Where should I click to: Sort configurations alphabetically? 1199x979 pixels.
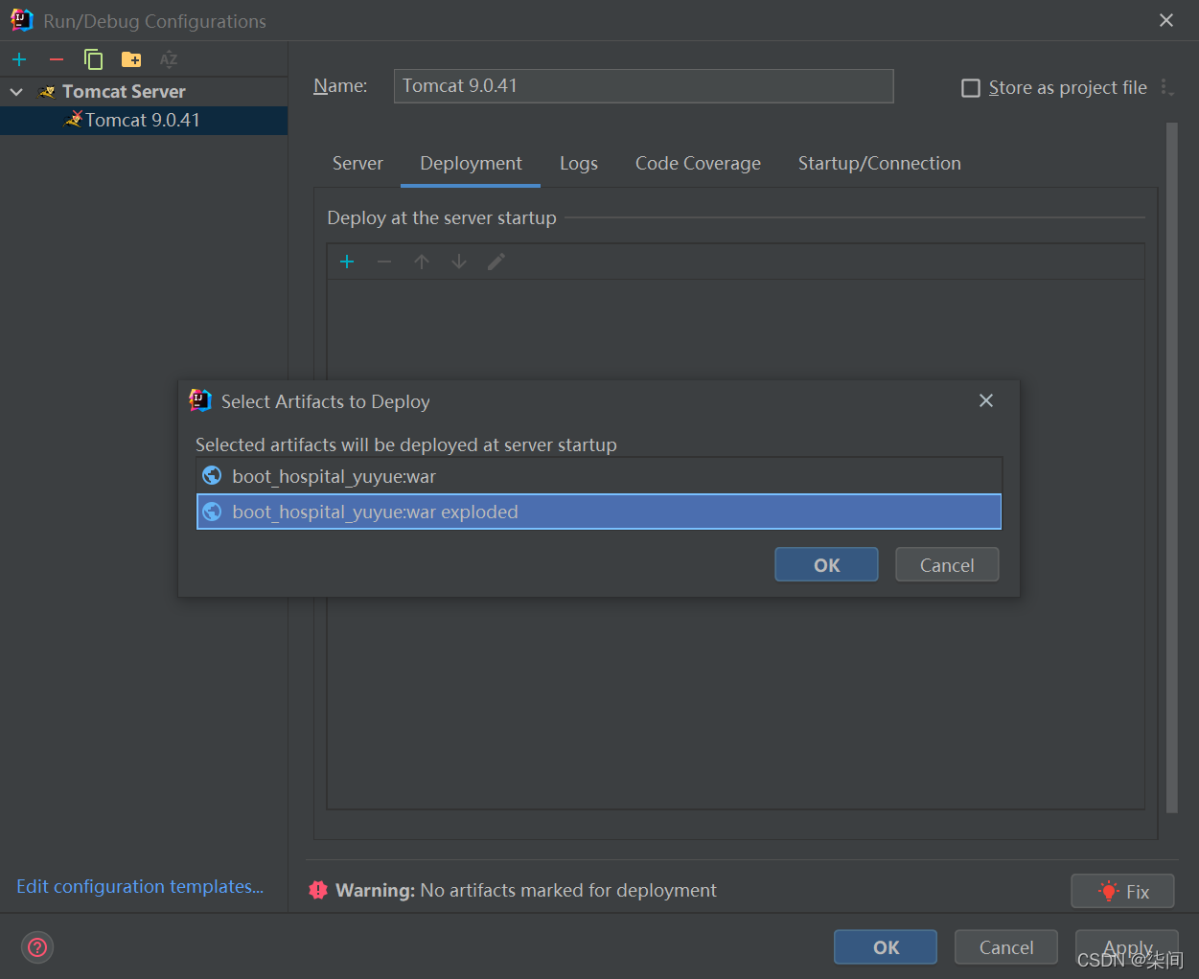tap(169, 59)
